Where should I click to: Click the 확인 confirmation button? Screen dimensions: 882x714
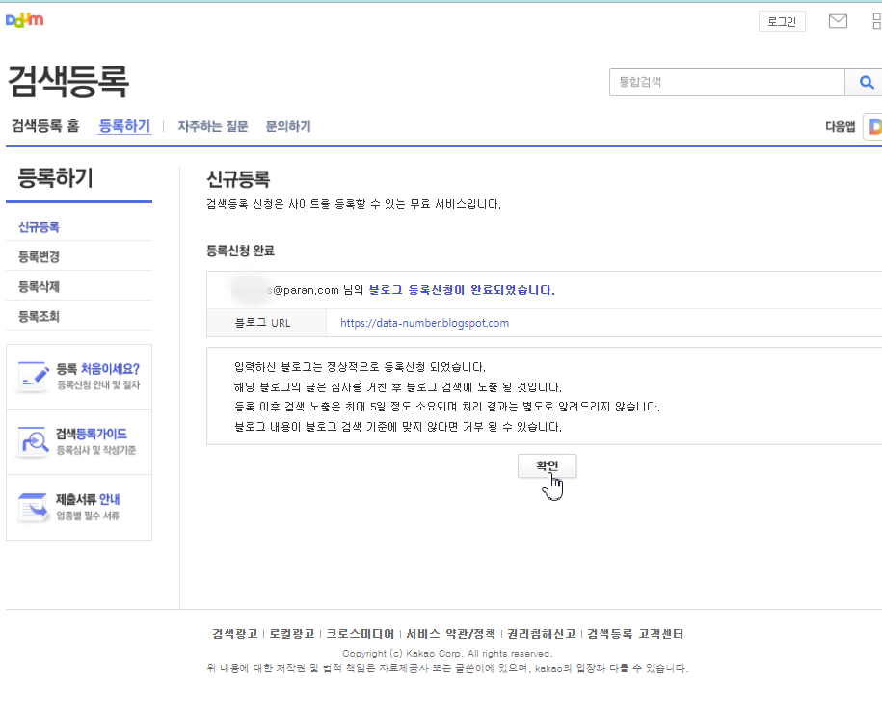[548, 465]
